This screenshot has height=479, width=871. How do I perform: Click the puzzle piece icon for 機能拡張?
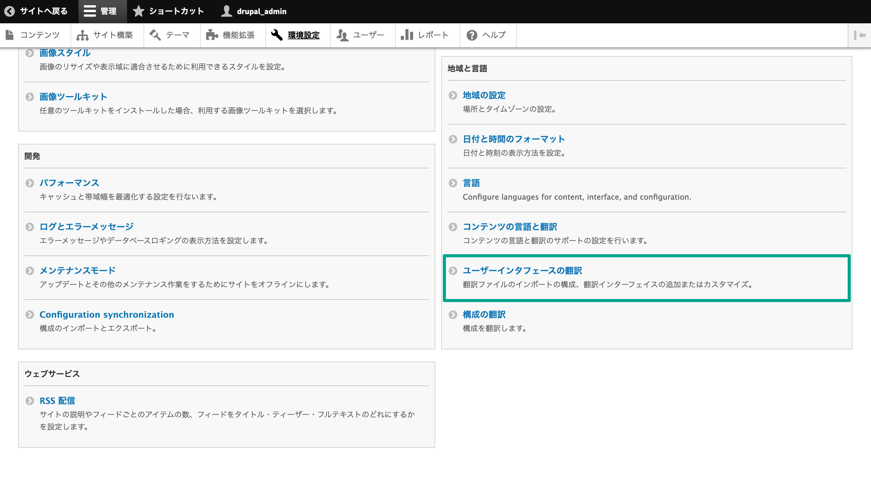[212, 35]
